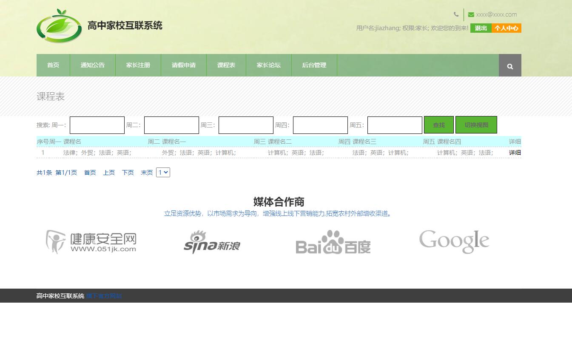Click the leaf logo of 高中家校互联系统
The height and width of the screenshot is (346, 572).
(59, 26)
